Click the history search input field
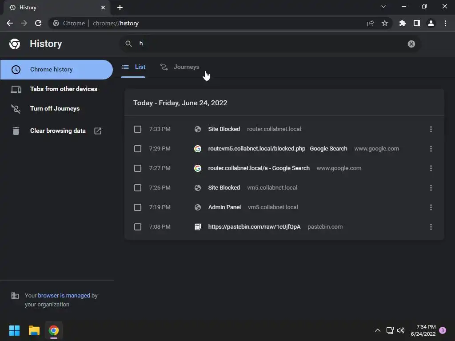Image resolution: width=455 pixels, height=341 pixels. tap(270, 44)
